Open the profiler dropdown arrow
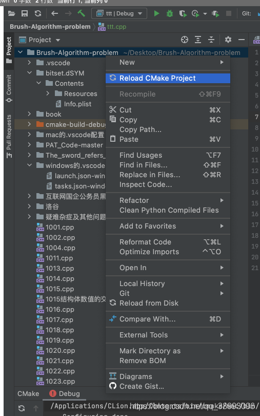Viewport: 260px width, 416px height. point(205,13)
